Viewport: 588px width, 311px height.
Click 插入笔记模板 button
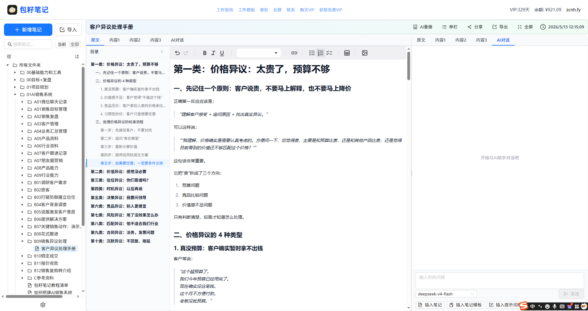pyautogui.click(x=466, y=305)
